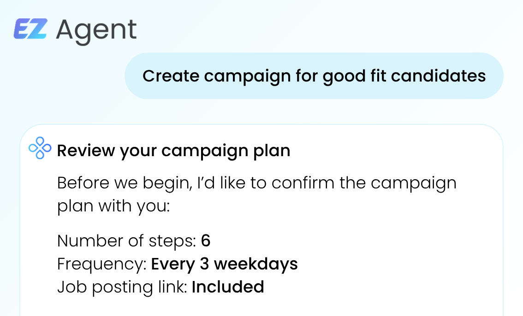This screenshot has height=316, width=523.
Task: Click the 'Job posting link' label
Action: point(122,287)
